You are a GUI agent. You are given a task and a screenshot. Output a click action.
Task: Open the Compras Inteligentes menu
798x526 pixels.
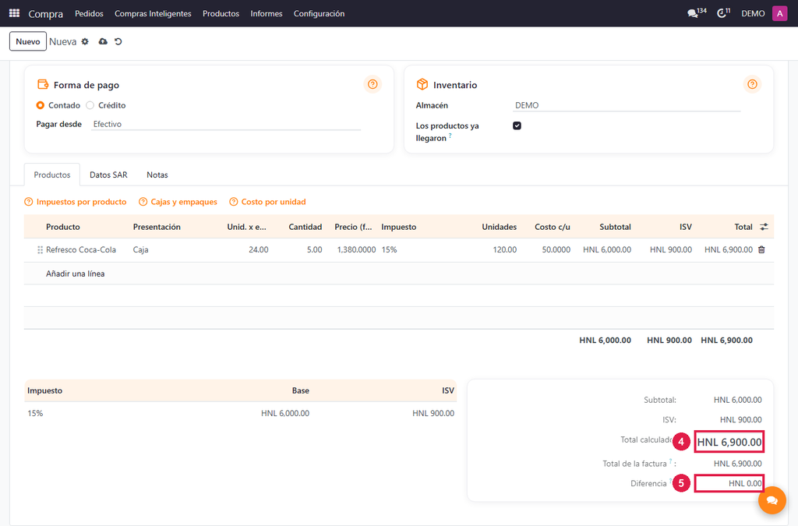153,14
